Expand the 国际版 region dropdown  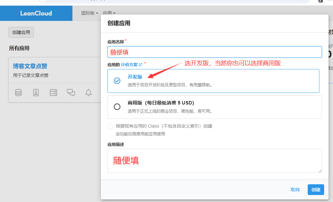click(x=89, y=13)
